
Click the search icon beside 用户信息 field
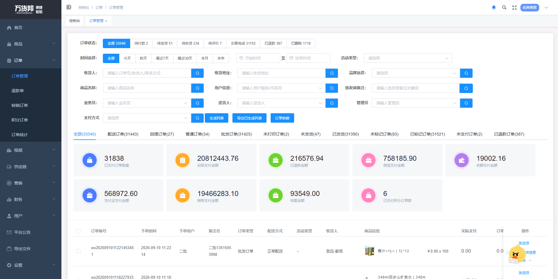[332, 88]
